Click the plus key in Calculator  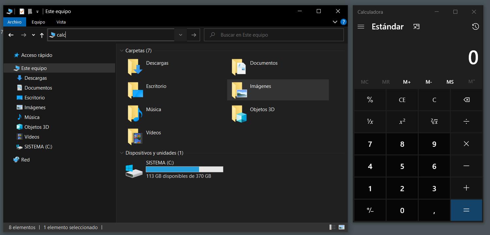[466, 188]
